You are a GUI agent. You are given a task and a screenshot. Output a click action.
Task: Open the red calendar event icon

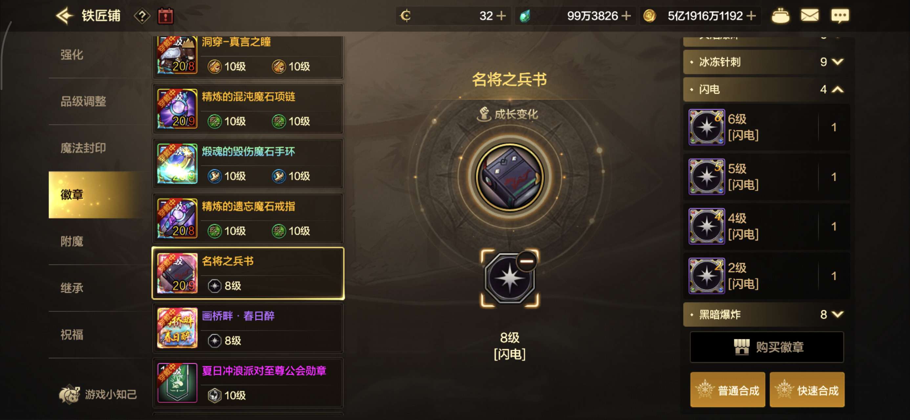point(165,16)
